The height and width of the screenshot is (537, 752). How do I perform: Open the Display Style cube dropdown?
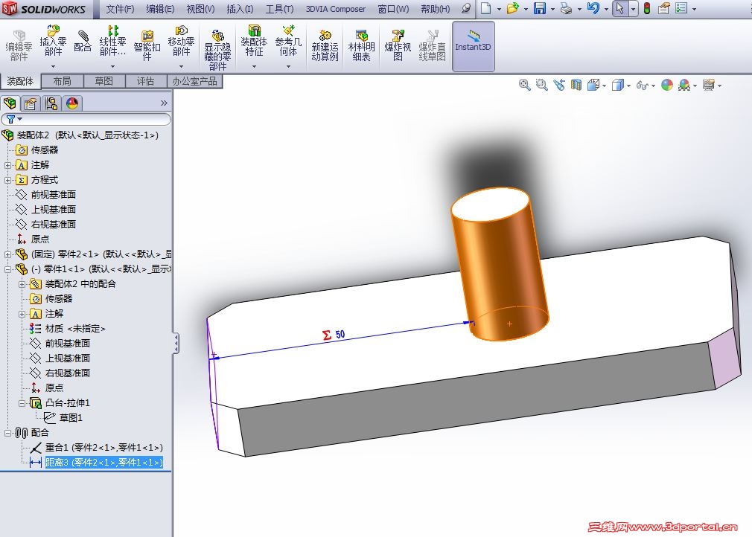pyautogui.click(x=628, y=86)
